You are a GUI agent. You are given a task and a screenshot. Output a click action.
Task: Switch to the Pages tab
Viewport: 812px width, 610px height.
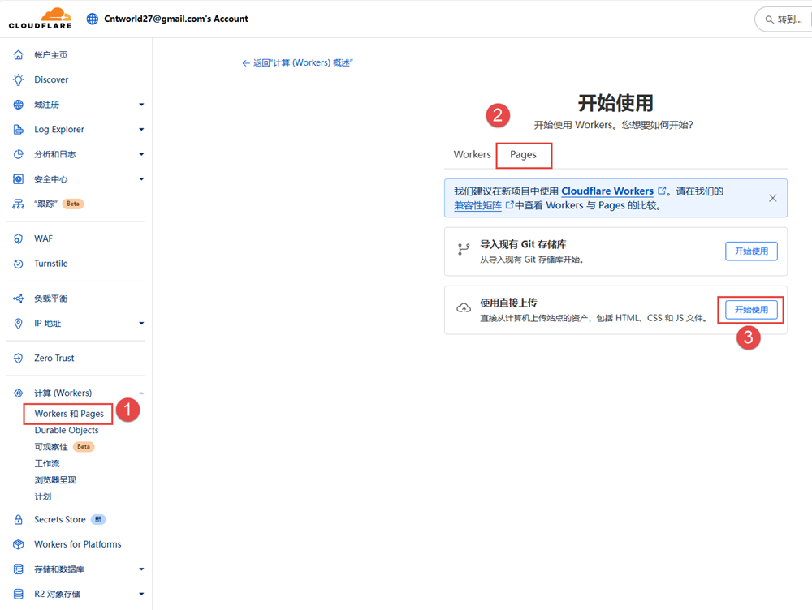[523, 155]
